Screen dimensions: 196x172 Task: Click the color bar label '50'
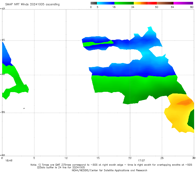pyautogui.click(x=157, y=7)
